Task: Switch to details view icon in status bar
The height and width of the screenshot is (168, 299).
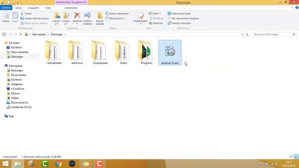Action: point(291,157)
